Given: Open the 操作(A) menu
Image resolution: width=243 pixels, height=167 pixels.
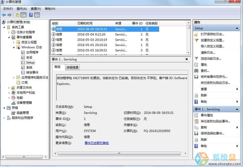Looking at the screenshot, I should coord(21,9).
